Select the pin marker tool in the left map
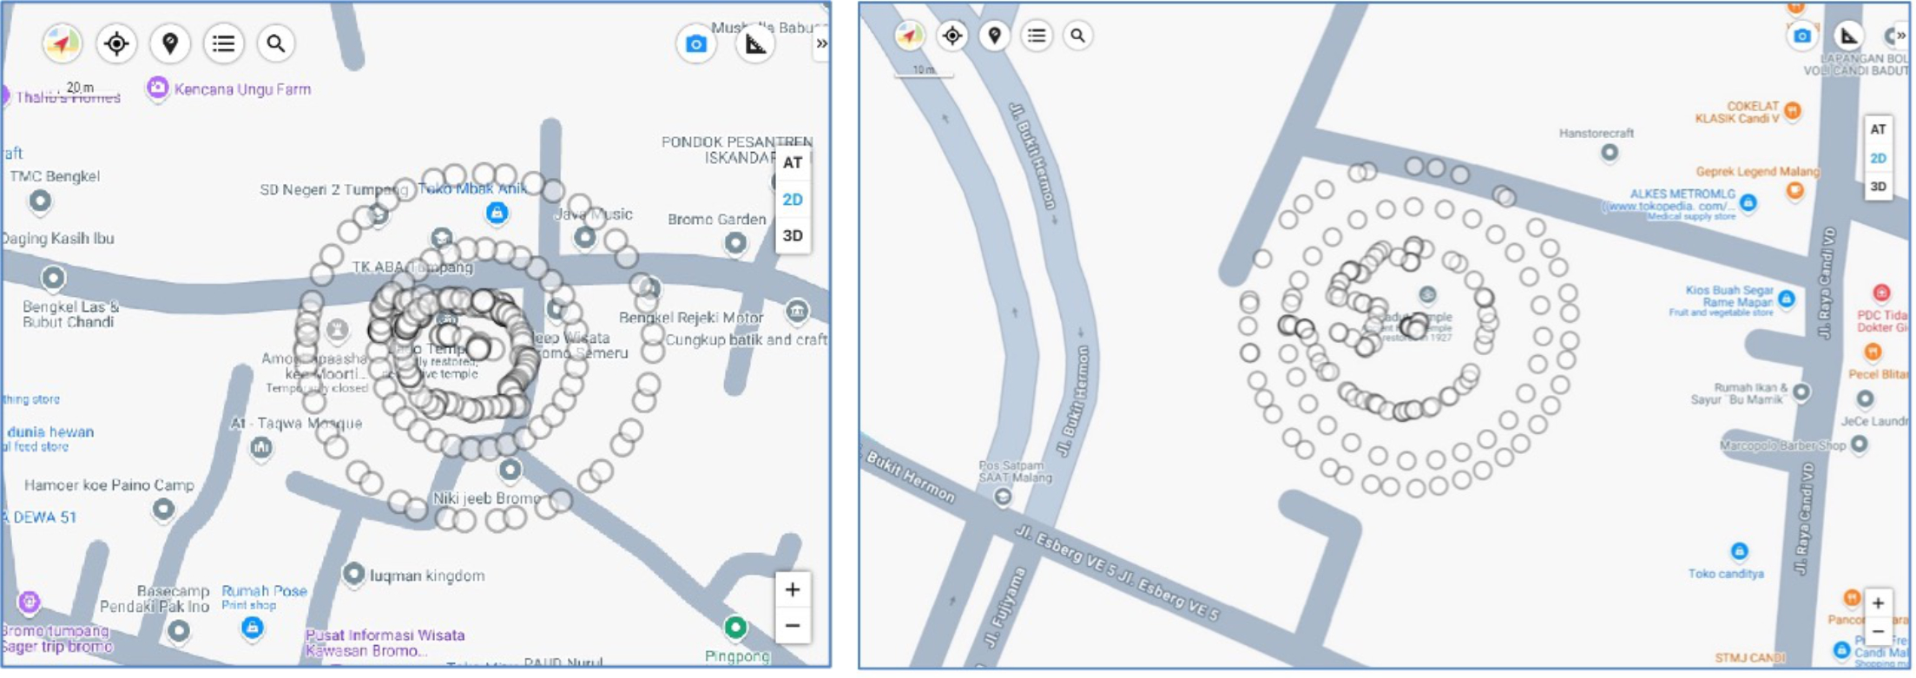Viewport: 1916px width, 678px height. click(x=170, y=43)
